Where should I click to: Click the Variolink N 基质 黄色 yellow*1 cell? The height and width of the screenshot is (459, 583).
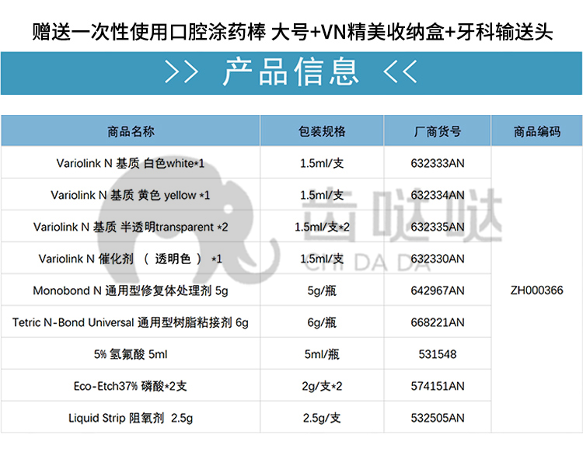(x=131, y=195)
